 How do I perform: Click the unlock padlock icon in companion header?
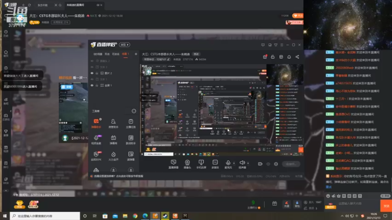[x=273, y=57]
